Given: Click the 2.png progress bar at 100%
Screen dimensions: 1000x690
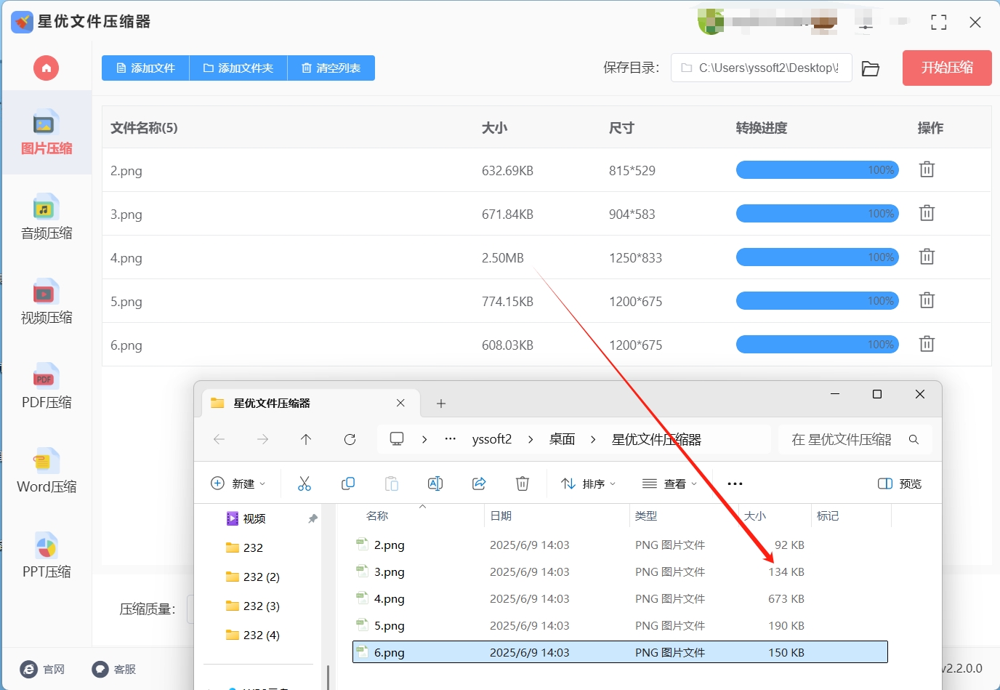Looking at the screenshot, I should (x=818, y=170).
